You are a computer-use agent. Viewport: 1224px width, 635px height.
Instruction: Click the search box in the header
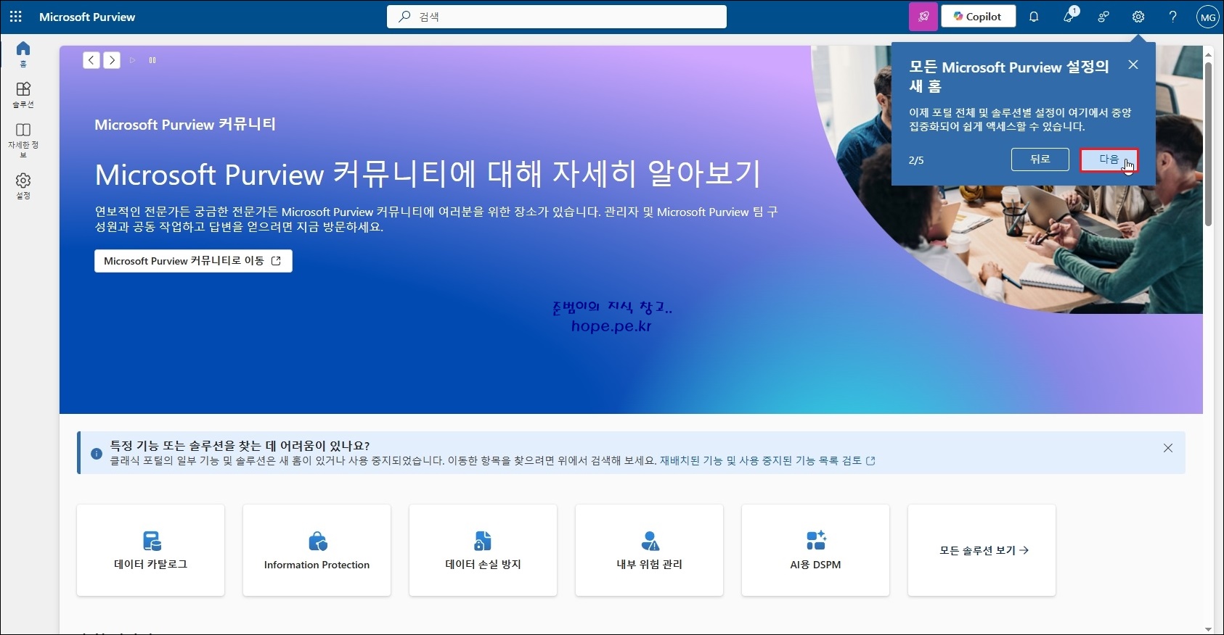coord(557,17)
